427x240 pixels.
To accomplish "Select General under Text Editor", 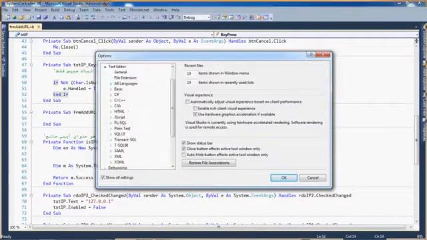I will 120,72.
